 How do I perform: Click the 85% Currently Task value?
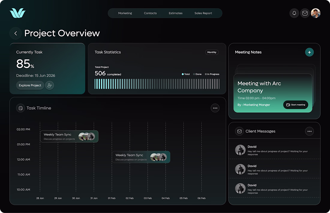25,64
